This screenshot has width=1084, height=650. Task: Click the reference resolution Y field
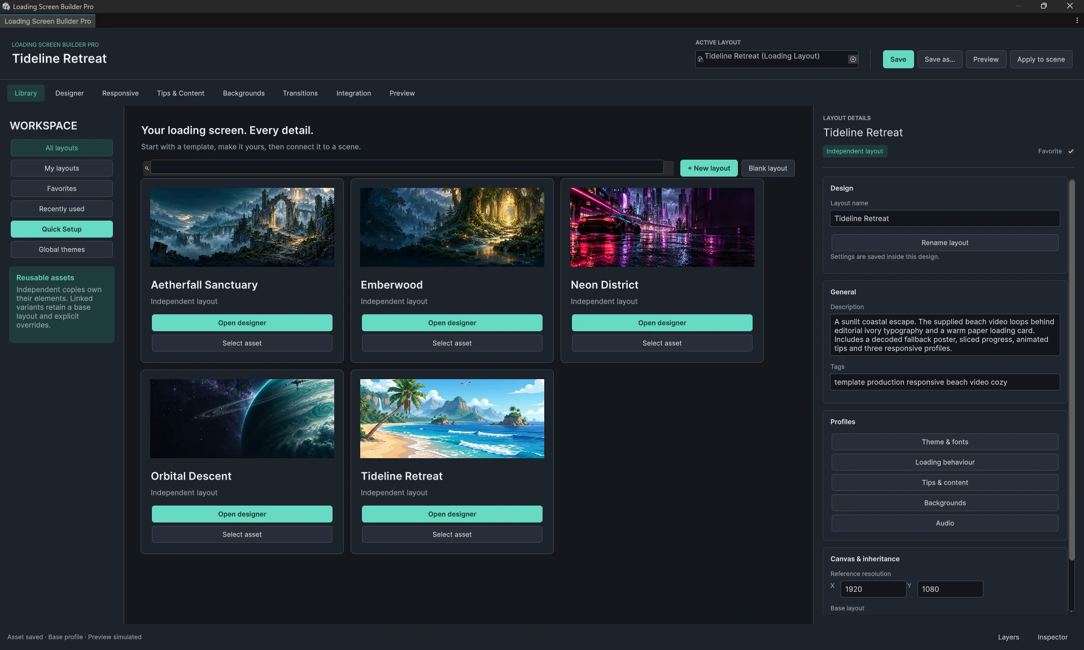coord(950,589)
